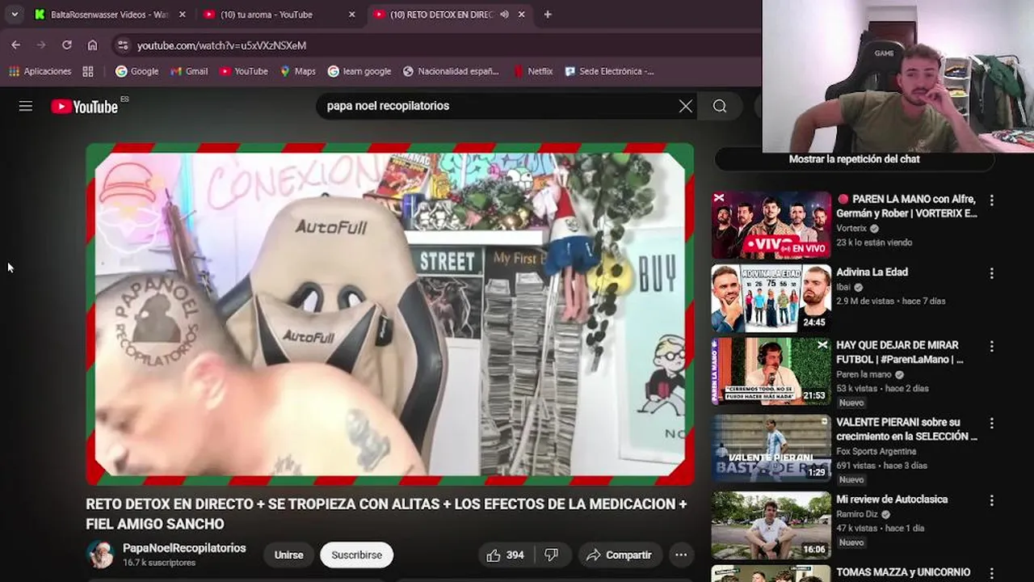Image resolution: width=1034 pixels, height=582 pixels.
Task: Open the Gmail bookmark
Action: [189, 71]
